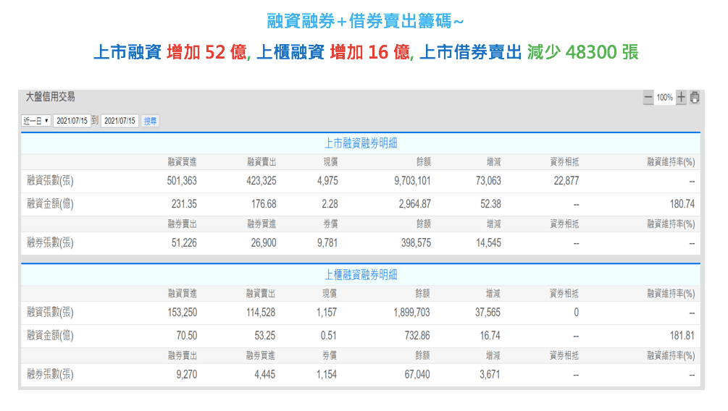The width and height of the screenshot is (728, 411).
Task: Click the start date field 2021/07/15
Action: coord(72,121)
